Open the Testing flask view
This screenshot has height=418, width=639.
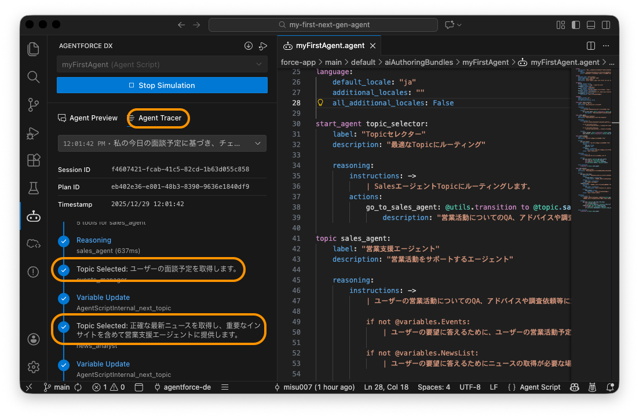34,188
